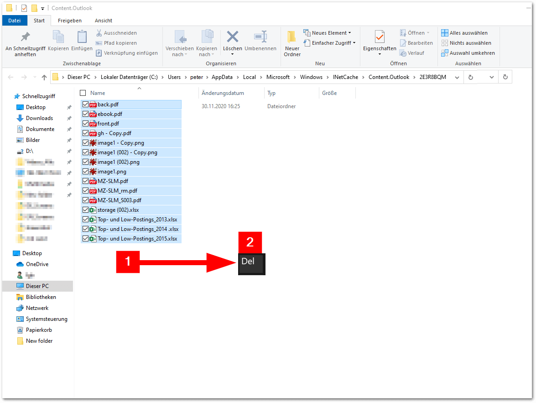Open Bibliotheken in navigation pane
The image size is (536, 403).
tap(36, 297)
